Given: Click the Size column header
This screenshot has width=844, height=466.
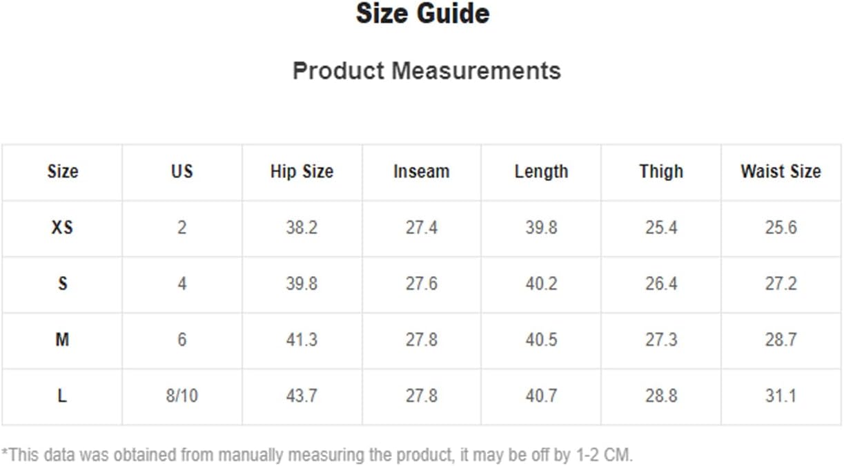Looking at the screenshot, I should (63, 171).
